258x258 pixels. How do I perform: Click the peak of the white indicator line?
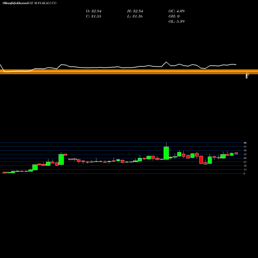[166, 62]
